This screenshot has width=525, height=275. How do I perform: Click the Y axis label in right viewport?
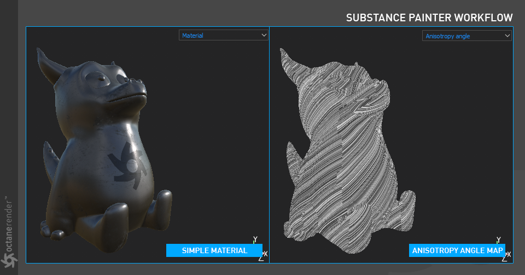[x=499, y=239]
